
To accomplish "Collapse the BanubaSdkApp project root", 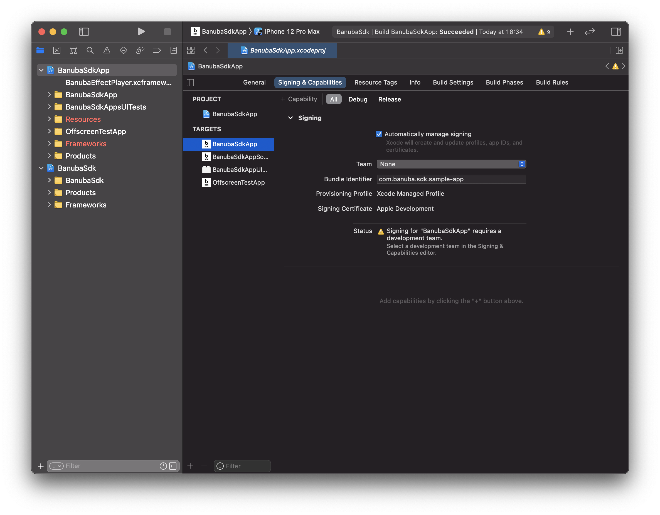I will (41, 70).
